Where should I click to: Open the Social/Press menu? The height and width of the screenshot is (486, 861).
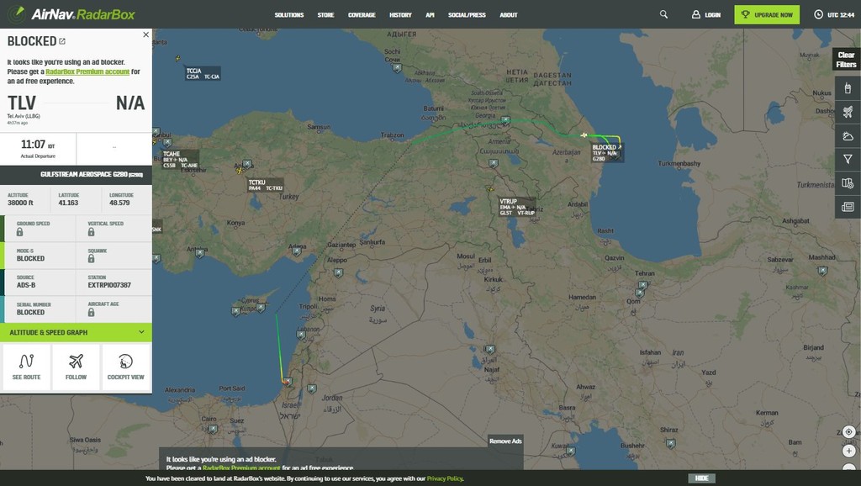[467, 15]
